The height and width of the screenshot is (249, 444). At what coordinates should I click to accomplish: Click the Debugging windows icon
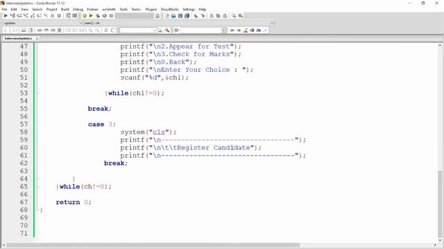tap(68, 16)
